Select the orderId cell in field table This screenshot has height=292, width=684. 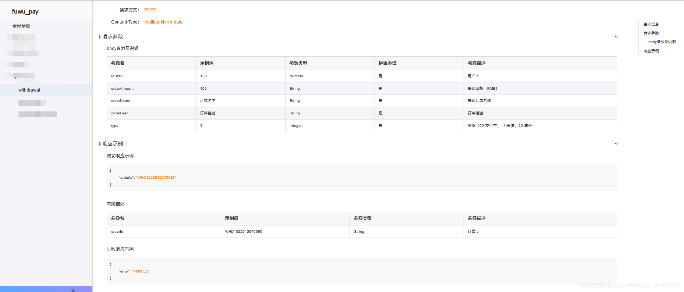164,232
